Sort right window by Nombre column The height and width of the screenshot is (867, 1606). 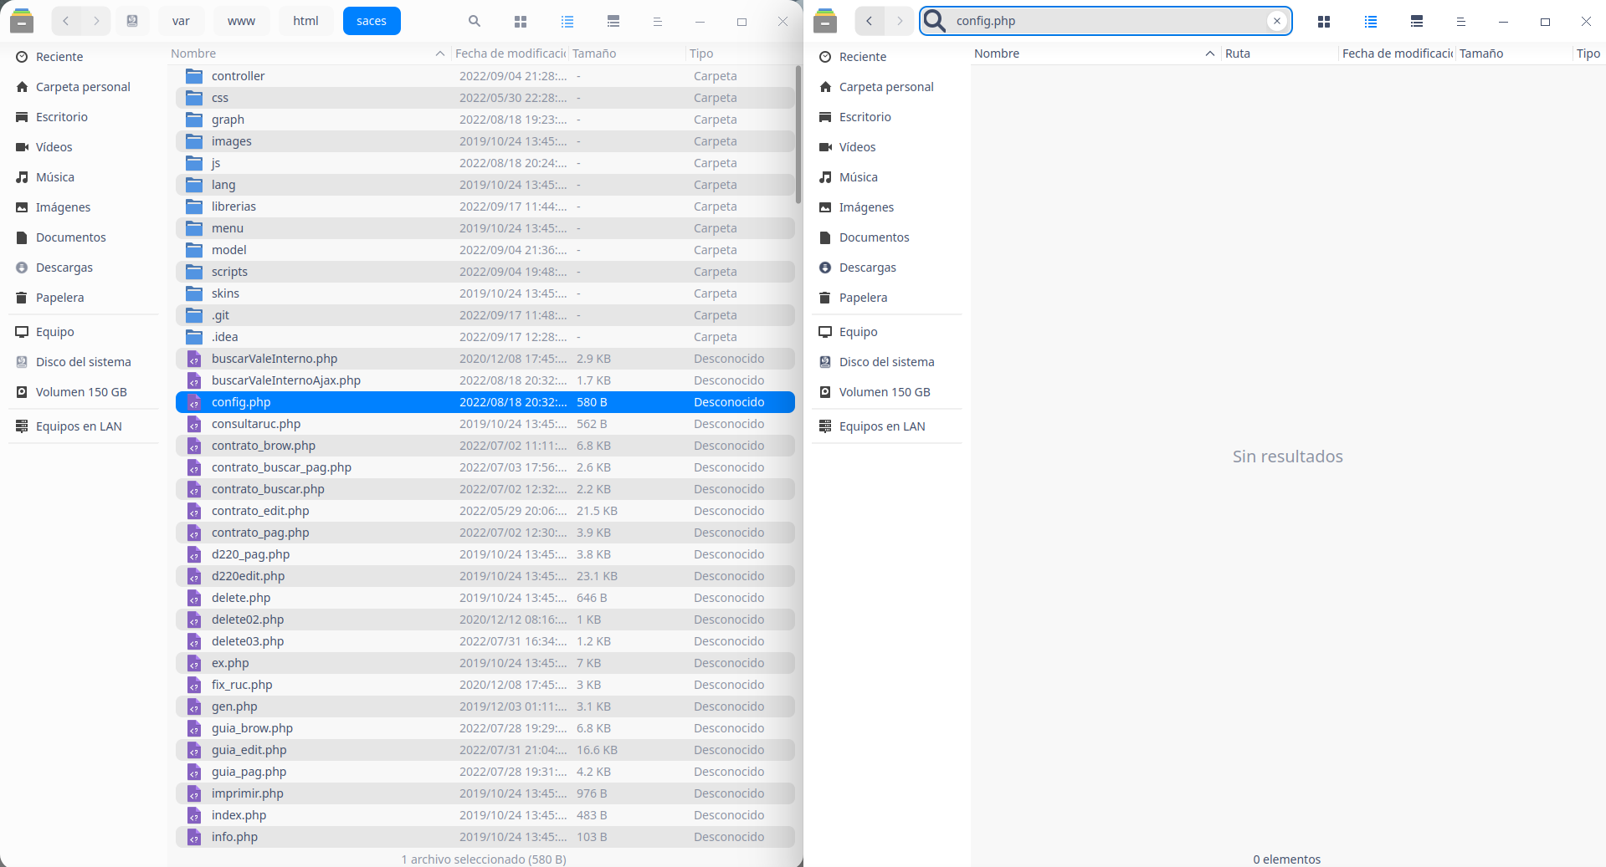1095,54
